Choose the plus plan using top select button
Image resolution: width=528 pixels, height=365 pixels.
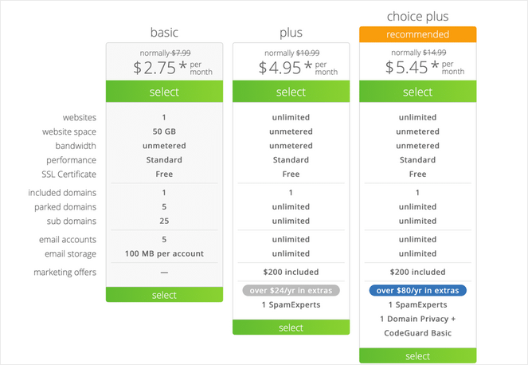coord(291,92)
